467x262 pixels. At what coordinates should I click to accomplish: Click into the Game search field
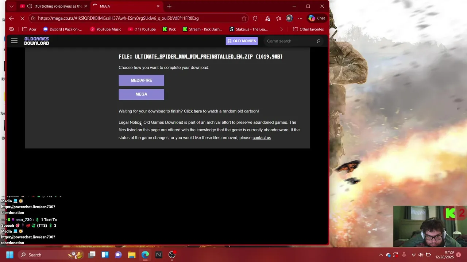290,41
